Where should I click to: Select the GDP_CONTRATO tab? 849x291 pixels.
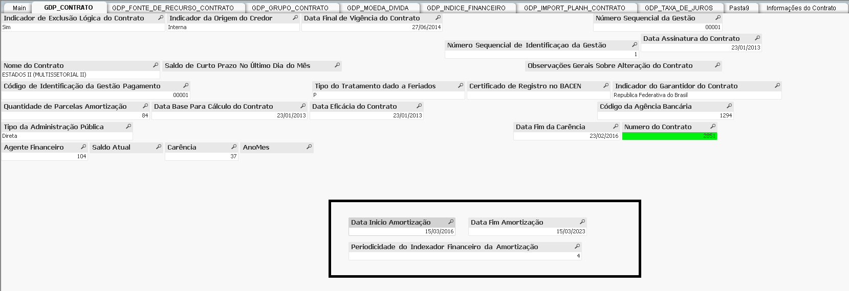pos(69,8)
